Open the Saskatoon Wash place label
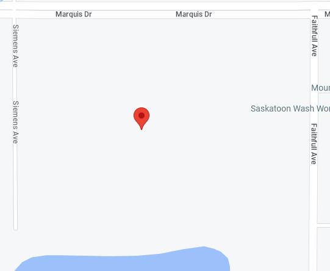The height and width of the screenshot is (271, 330). 290,109
